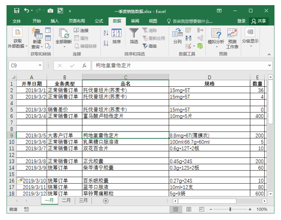Click the Save icon in quick access toolbar
This screenshot has width=281, height=220.
(16, 11)
